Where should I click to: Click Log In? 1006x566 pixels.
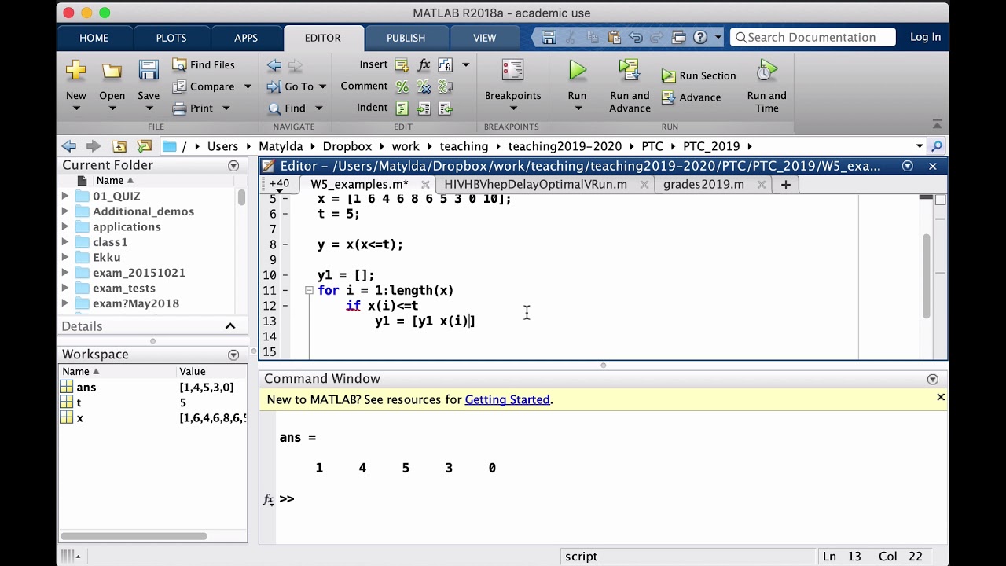coord(925,37)
